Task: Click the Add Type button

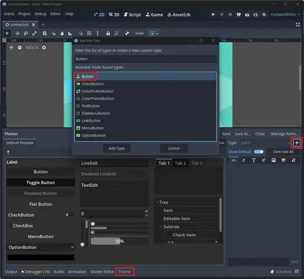Action: (x=116, y=148)
